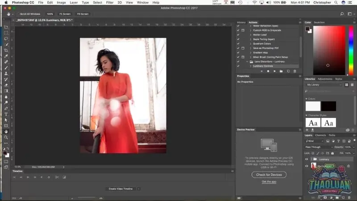Switch to the History tab
This screenshot has width=357, height=201.
(x=241, y=22)
